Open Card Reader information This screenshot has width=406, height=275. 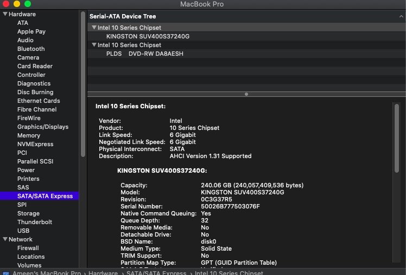click(x=35, y=66)
